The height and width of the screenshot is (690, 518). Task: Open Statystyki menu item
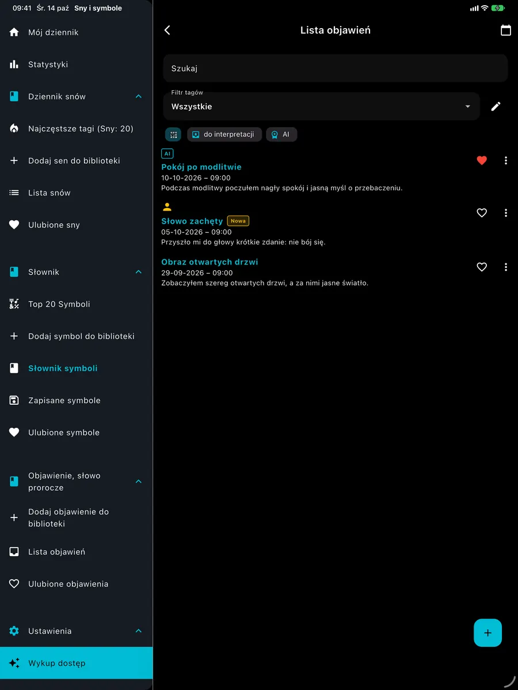click(77, 64)
